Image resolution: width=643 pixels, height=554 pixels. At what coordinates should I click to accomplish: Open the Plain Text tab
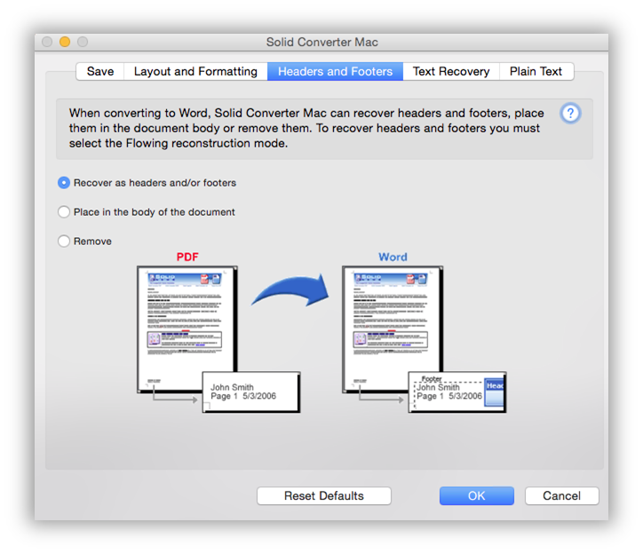[x=536, y=72]
